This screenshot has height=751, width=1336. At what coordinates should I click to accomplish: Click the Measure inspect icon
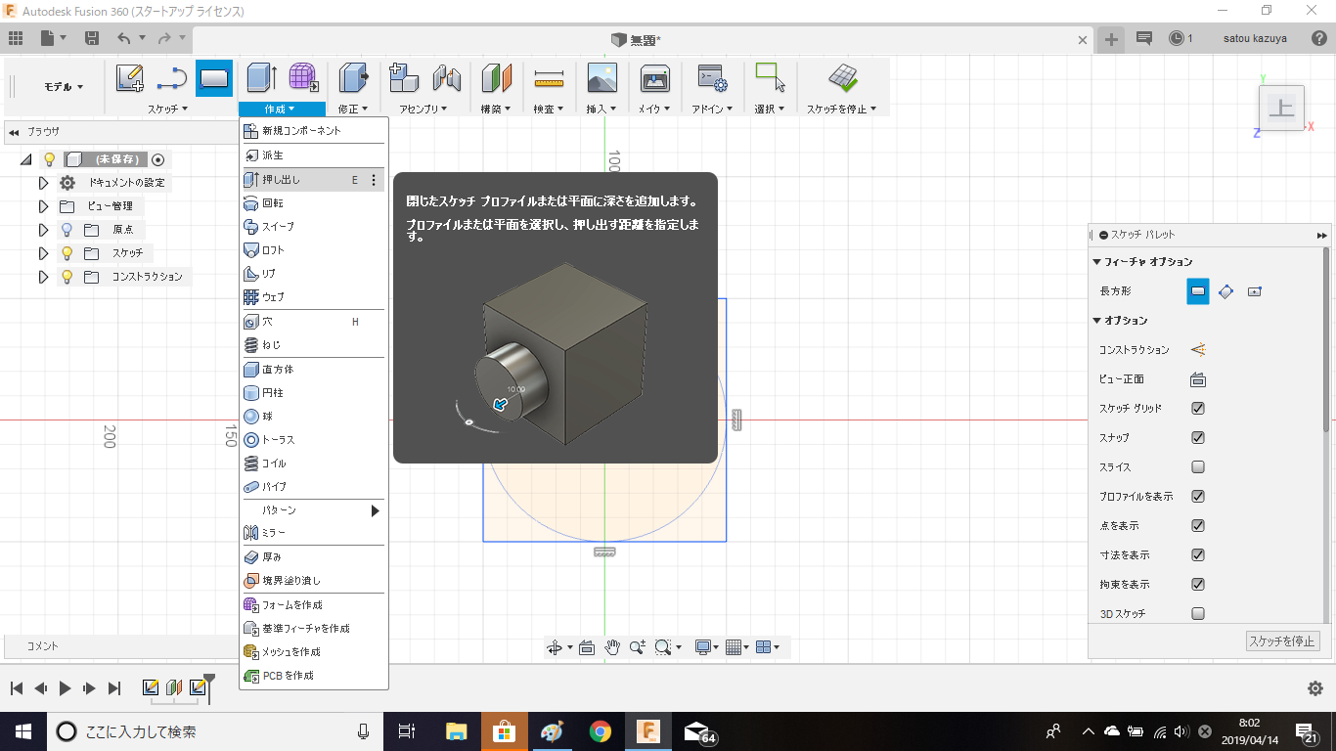[x=549, y=78]
